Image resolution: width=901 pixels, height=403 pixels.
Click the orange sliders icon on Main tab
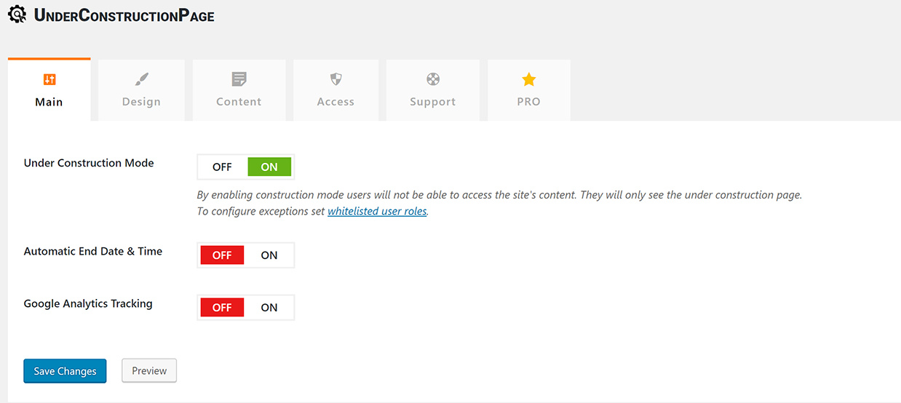pos(49,79)
